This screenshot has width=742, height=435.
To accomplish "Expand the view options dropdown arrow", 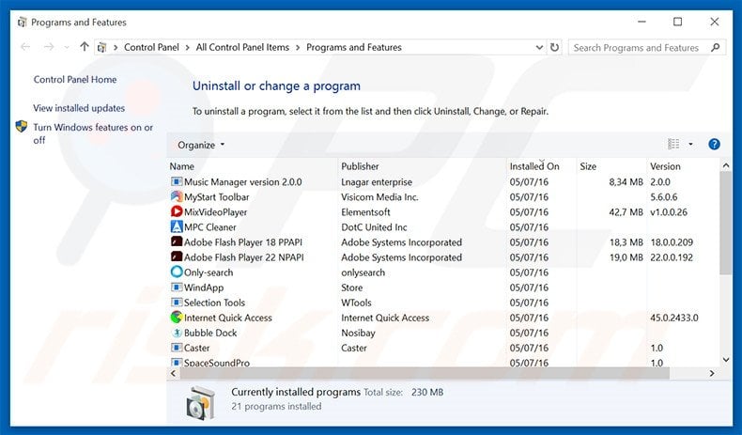I will tap(690, 145).
